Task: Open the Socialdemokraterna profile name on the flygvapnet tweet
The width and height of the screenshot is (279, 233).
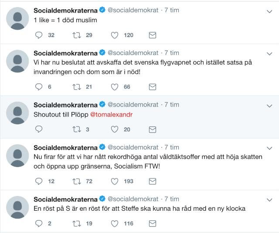Action: [65, 53]
